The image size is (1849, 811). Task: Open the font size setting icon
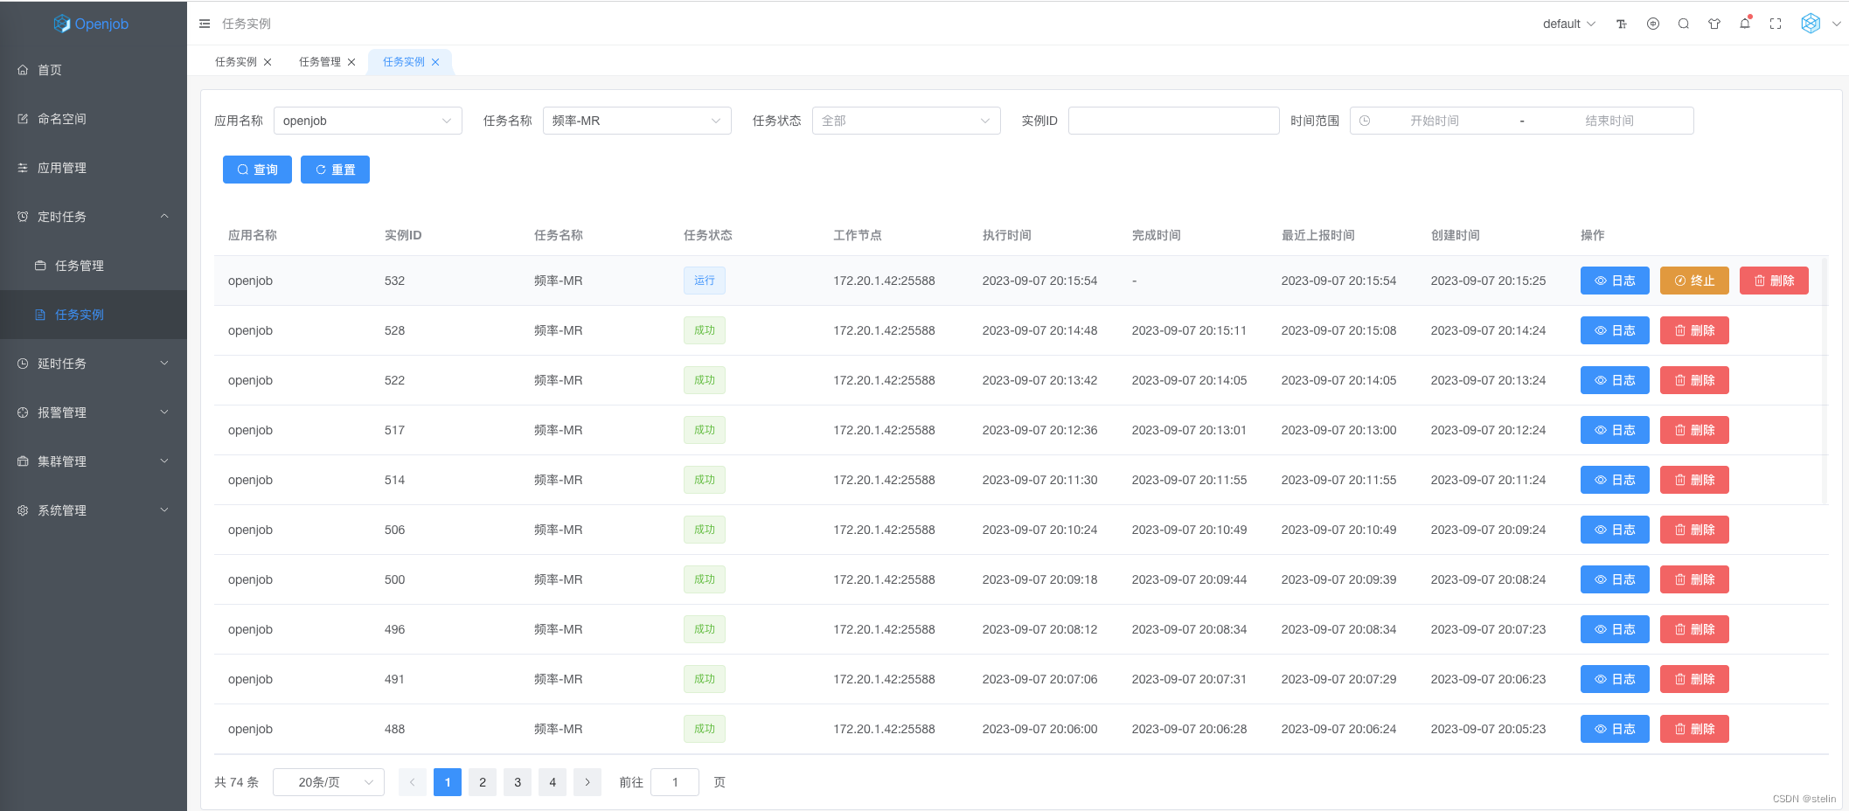1622,24
